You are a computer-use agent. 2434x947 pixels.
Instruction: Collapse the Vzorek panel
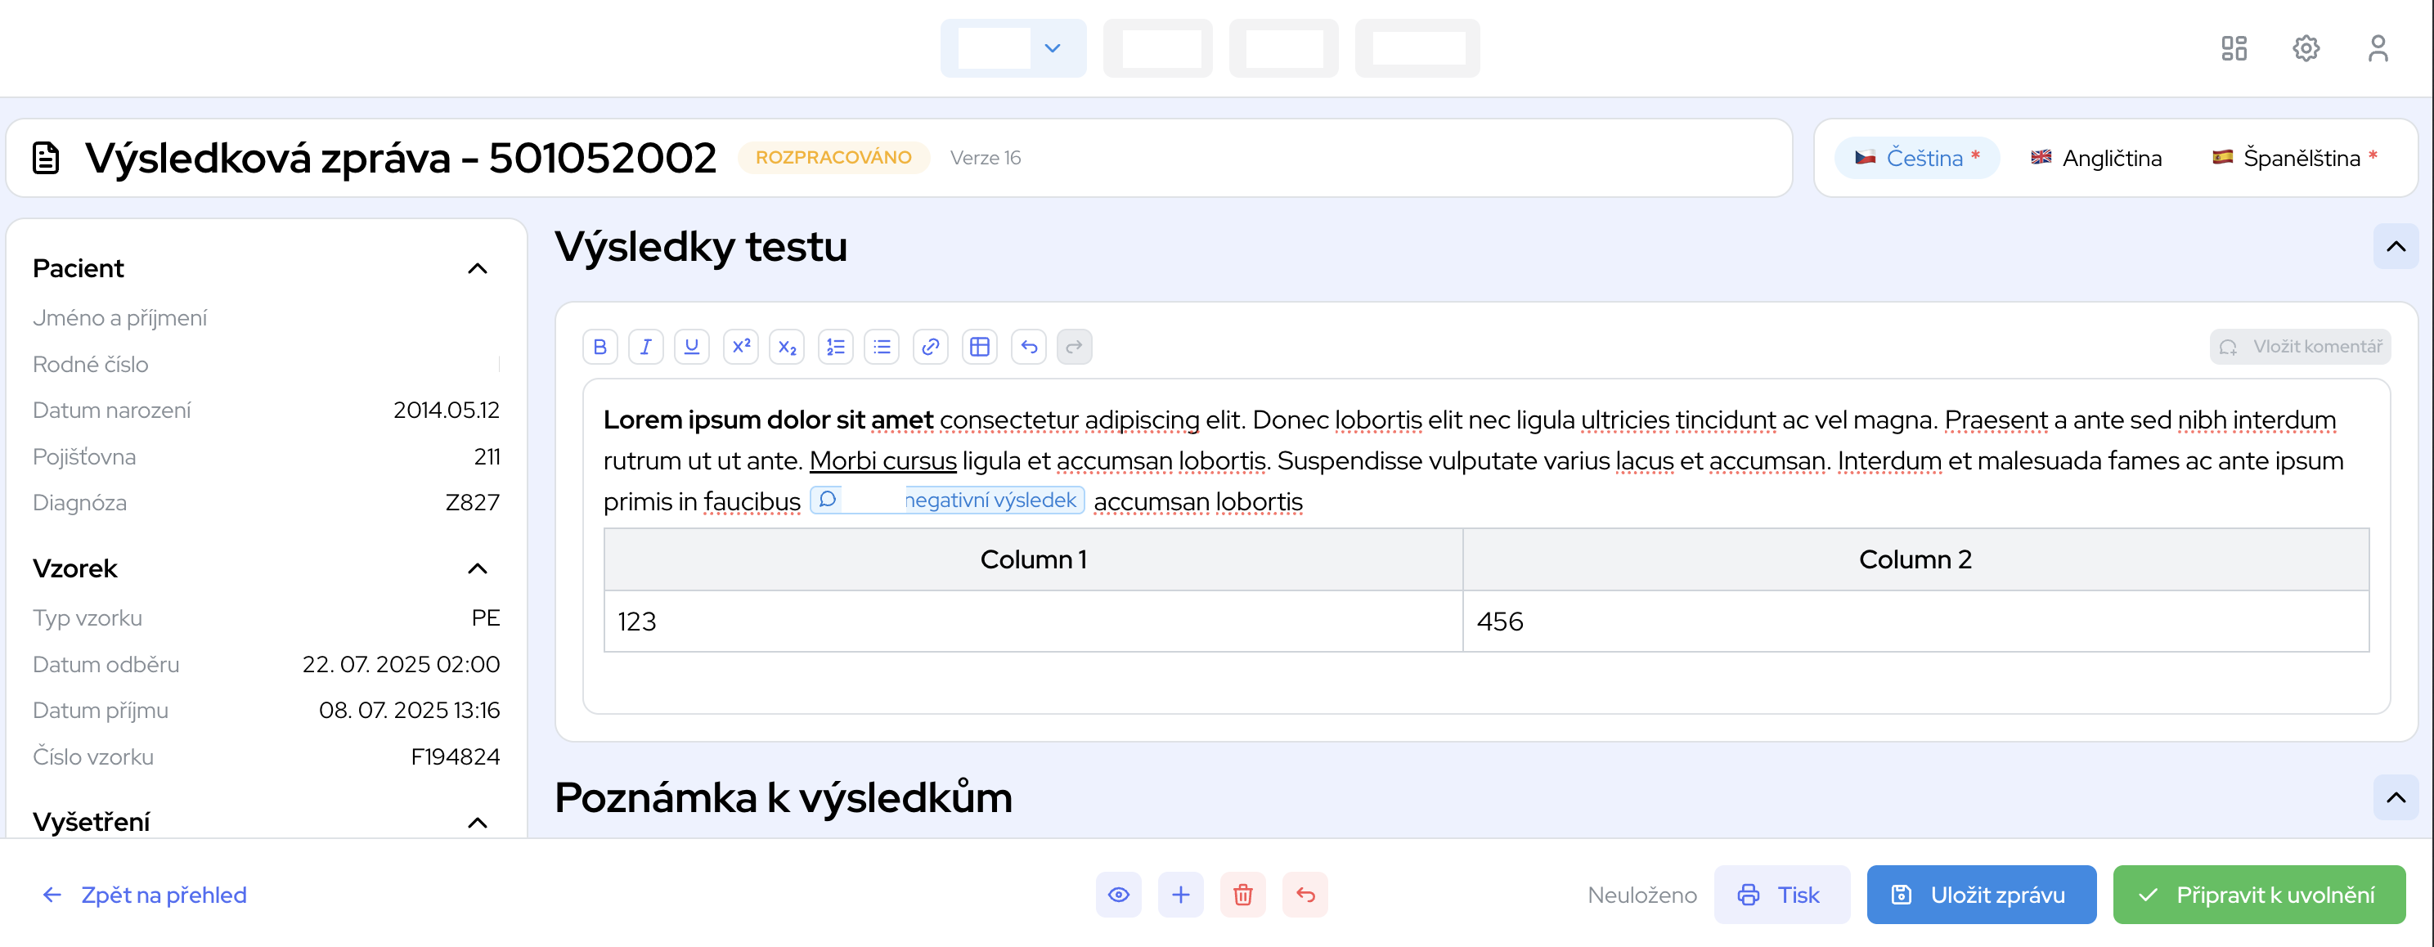[x=479, y=568]
